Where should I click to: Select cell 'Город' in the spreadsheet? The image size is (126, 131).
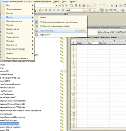click(x=82, y=43)
